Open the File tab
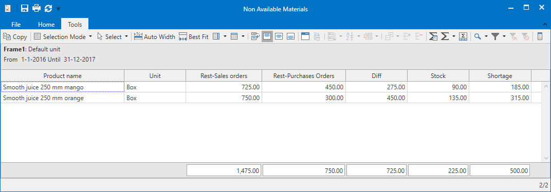The image size is (551, 192). point(16,25)
